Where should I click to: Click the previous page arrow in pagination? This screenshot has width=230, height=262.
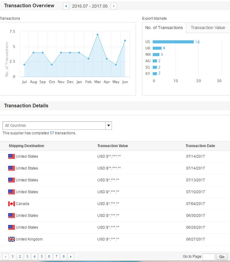tap(5, 257)
